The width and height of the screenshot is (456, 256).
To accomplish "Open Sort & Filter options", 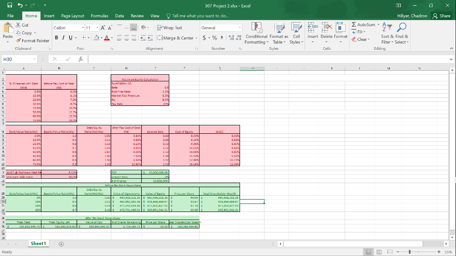I will coord(387,33).
